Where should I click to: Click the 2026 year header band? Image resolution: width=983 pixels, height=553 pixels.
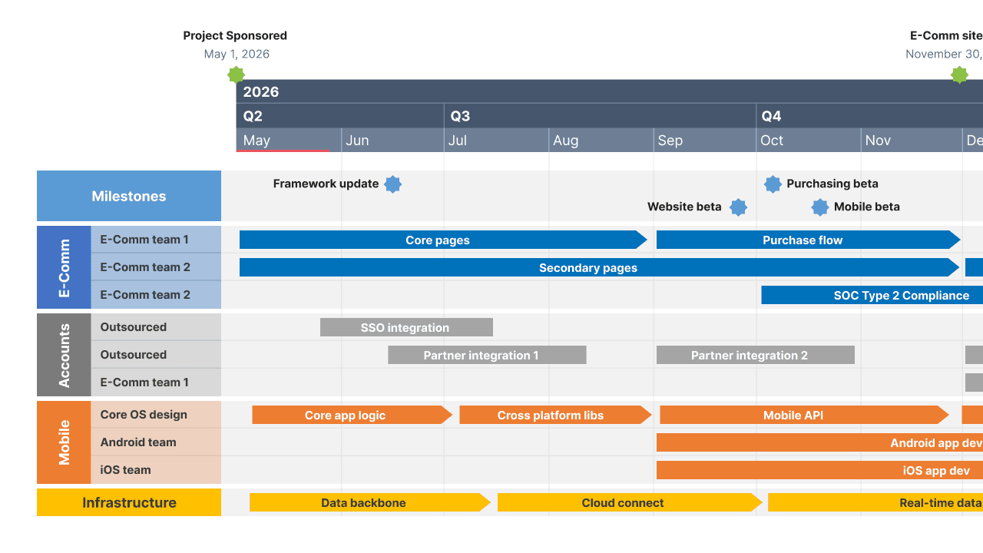click(610, 91)
